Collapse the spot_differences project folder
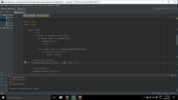The height and width of the screenshot is (100, 178). coord(1,15)
